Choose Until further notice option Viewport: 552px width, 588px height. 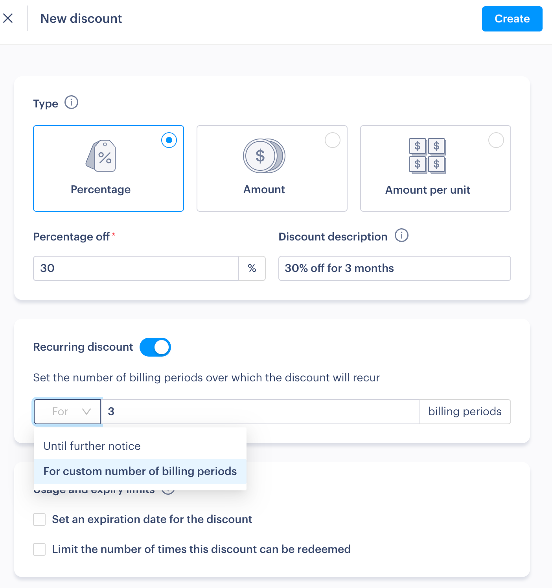click(92, 446)
